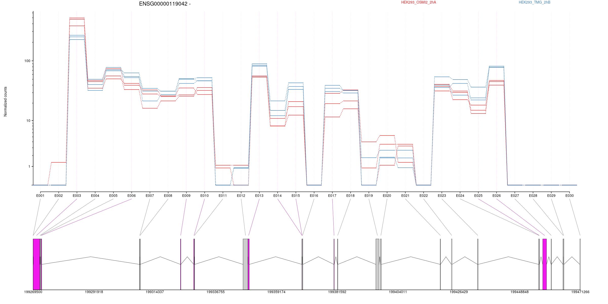Select exon label E024
The height and width of the screenshot is (304, 608).
pyautogui.click(x=460, y=196)
